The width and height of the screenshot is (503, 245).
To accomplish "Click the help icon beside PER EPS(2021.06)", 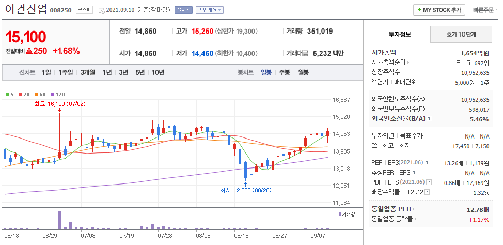I will pyautogui.click(x=428, y=163).
